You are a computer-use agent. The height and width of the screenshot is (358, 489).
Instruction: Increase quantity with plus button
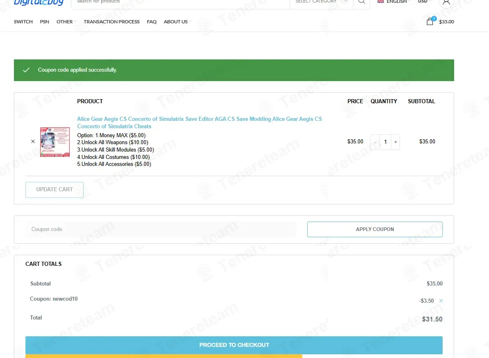coord(395,142)
